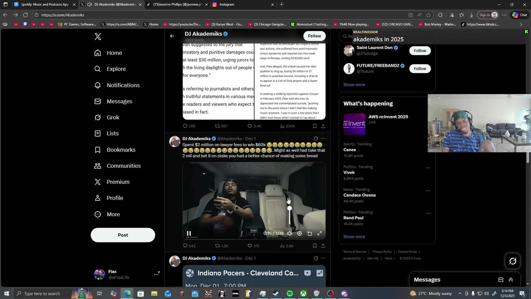This screenshot has width=531, height=299.
Task: View analytics of 230K views post
Action: pyautogui.click(x=287, y=126)
